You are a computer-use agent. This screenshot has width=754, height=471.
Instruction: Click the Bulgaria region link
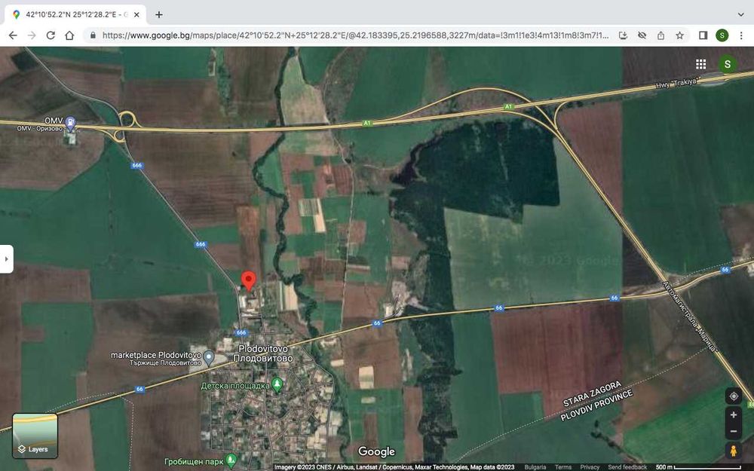(535, 467)
